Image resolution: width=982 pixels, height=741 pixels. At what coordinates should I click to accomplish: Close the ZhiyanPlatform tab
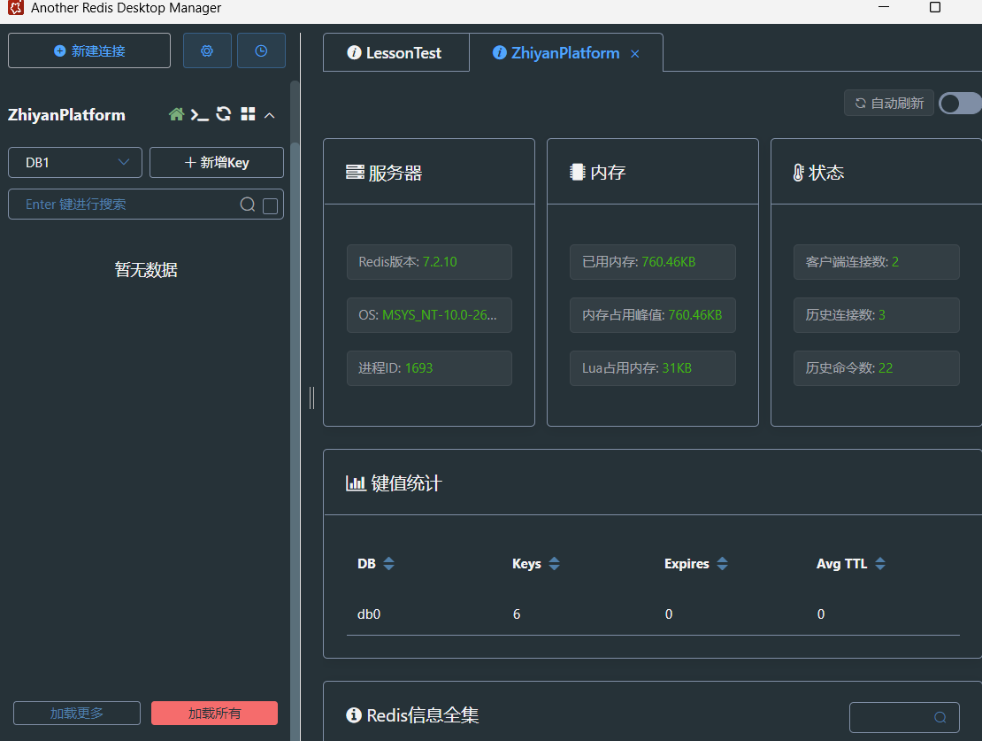pyautogui.click(x=634, y=54)
